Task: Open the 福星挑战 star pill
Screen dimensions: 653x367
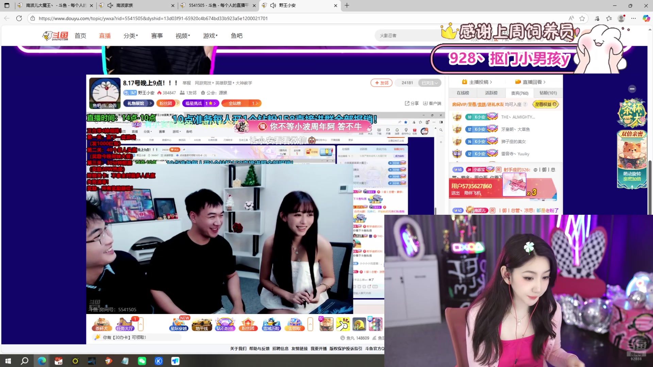Action: [x=200, y=103]
